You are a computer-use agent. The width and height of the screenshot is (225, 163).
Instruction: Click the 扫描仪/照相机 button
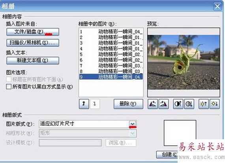[x=33, y=43]
